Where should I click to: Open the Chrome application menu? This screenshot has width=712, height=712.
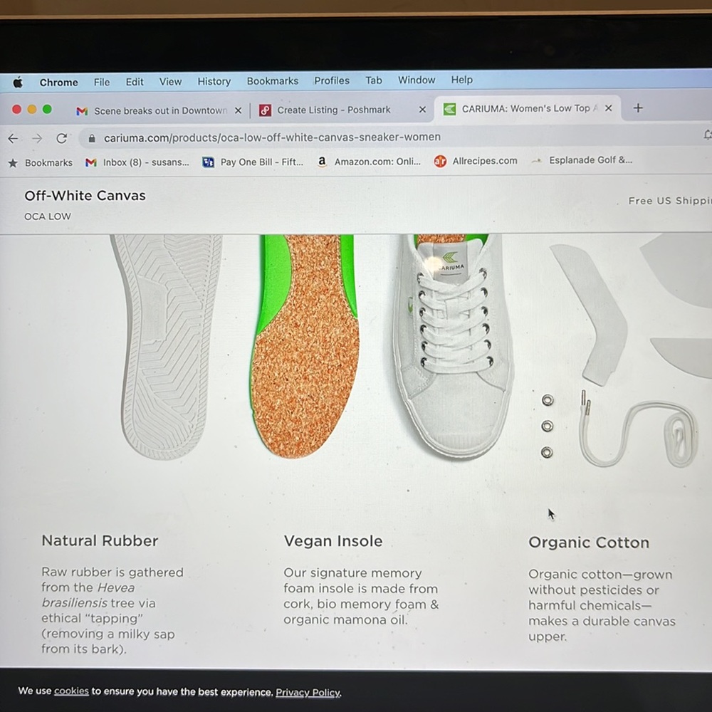58,83
